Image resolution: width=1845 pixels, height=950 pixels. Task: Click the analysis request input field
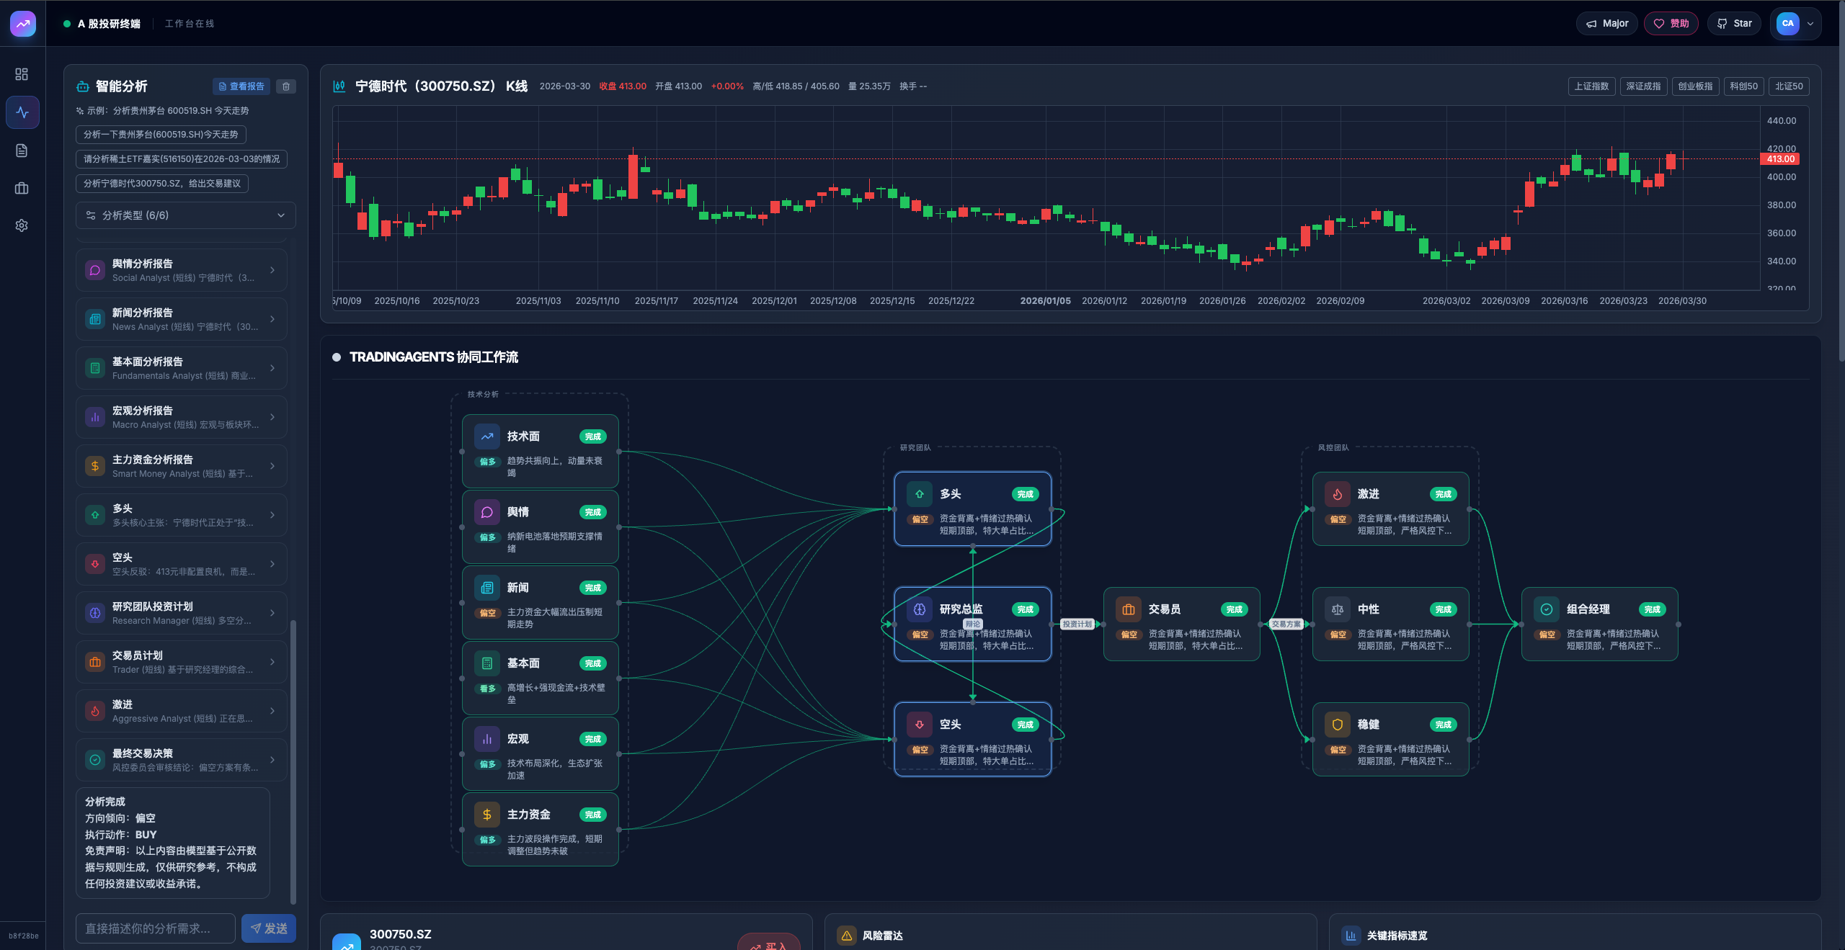point(156,928)
